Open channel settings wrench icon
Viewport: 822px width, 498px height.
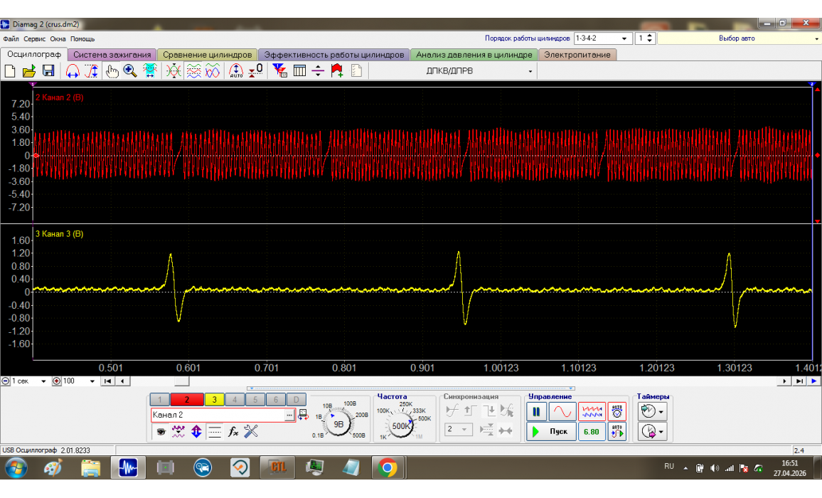coord(251,431)
